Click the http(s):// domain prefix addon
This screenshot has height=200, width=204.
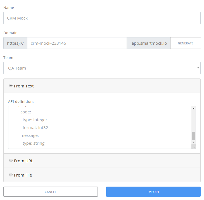click(15, 43)
